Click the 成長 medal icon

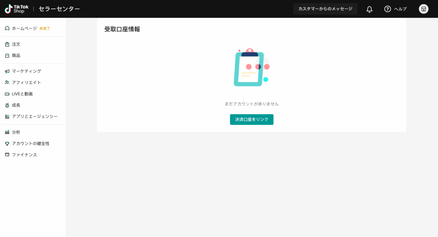pos(7,105)
